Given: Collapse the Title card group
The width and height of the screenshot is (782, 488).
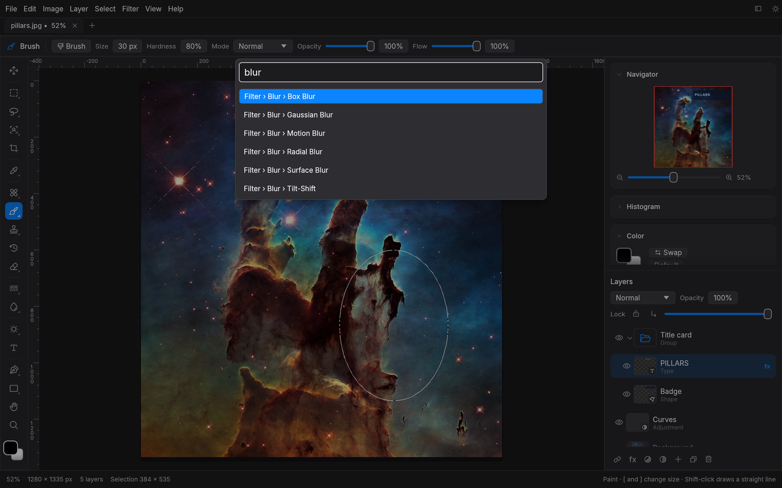Looking at the screenshot, I should coord(630,338).
